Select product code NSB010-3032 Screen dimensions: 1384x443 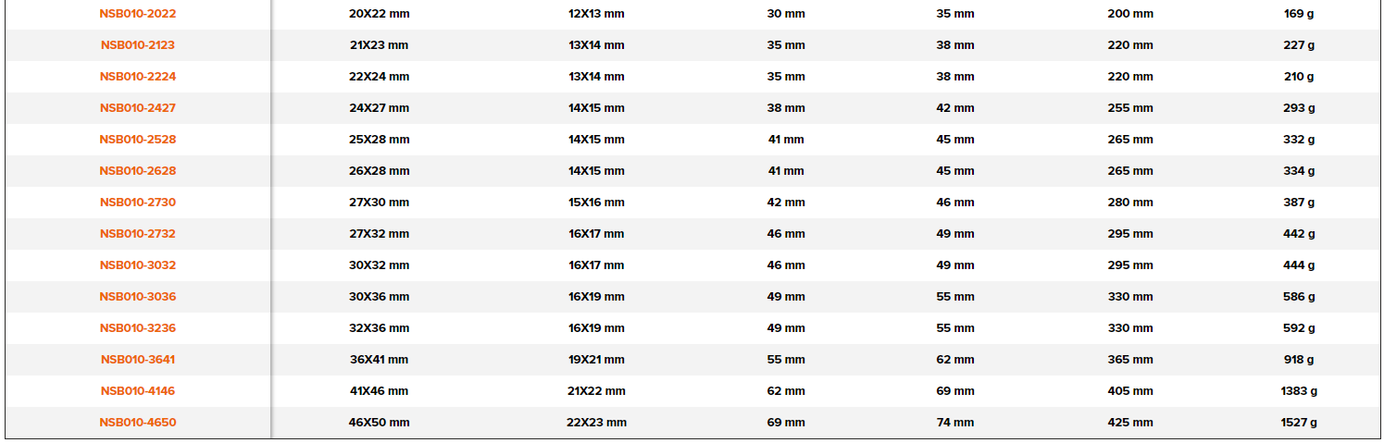(x=138, y=265)
